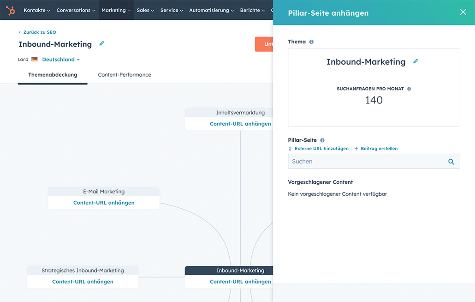
Task: Select the Themenabdeckung tab
Action: pyautogui.click(x=52, y=74)
